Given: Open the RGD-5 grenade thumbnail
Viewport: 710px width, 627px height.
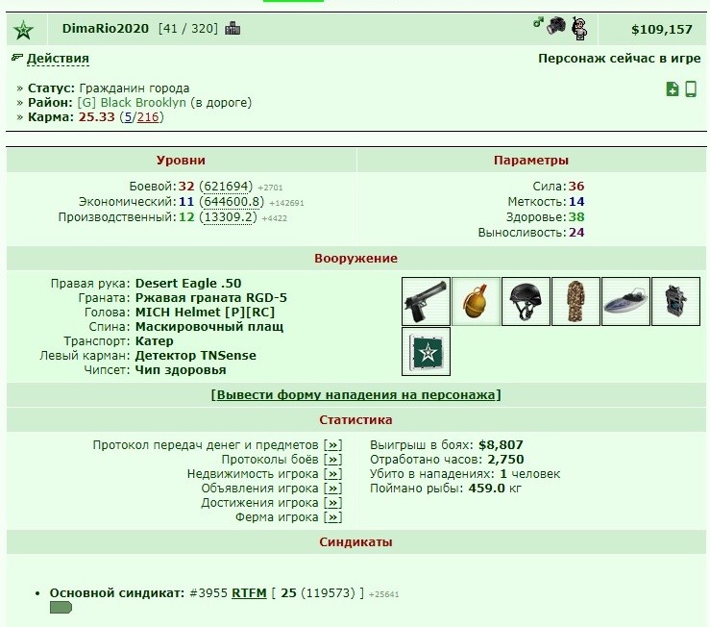Looking at the screenshot, I should tap(476, 302).
